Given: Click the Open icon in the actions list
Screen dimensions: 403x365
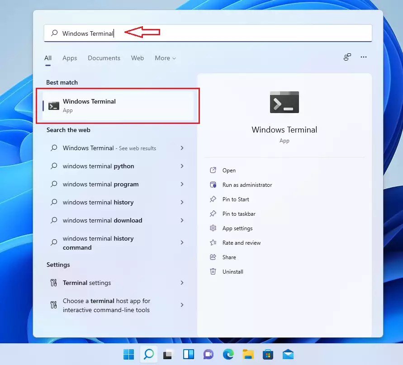Looking at the screenshot, I should [x=213, y=170].
